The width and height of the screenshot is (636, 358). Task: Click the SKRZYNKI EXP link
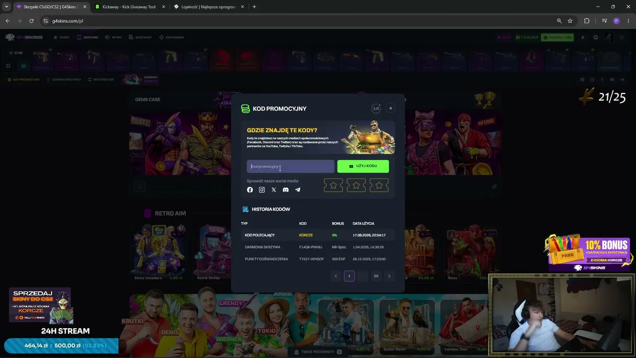(x=101, y=80)
